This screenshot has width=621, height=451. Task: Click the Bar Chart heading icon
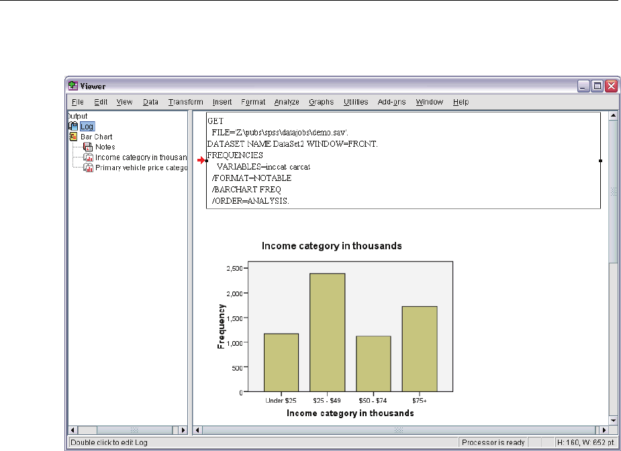[x=73, y=137]
